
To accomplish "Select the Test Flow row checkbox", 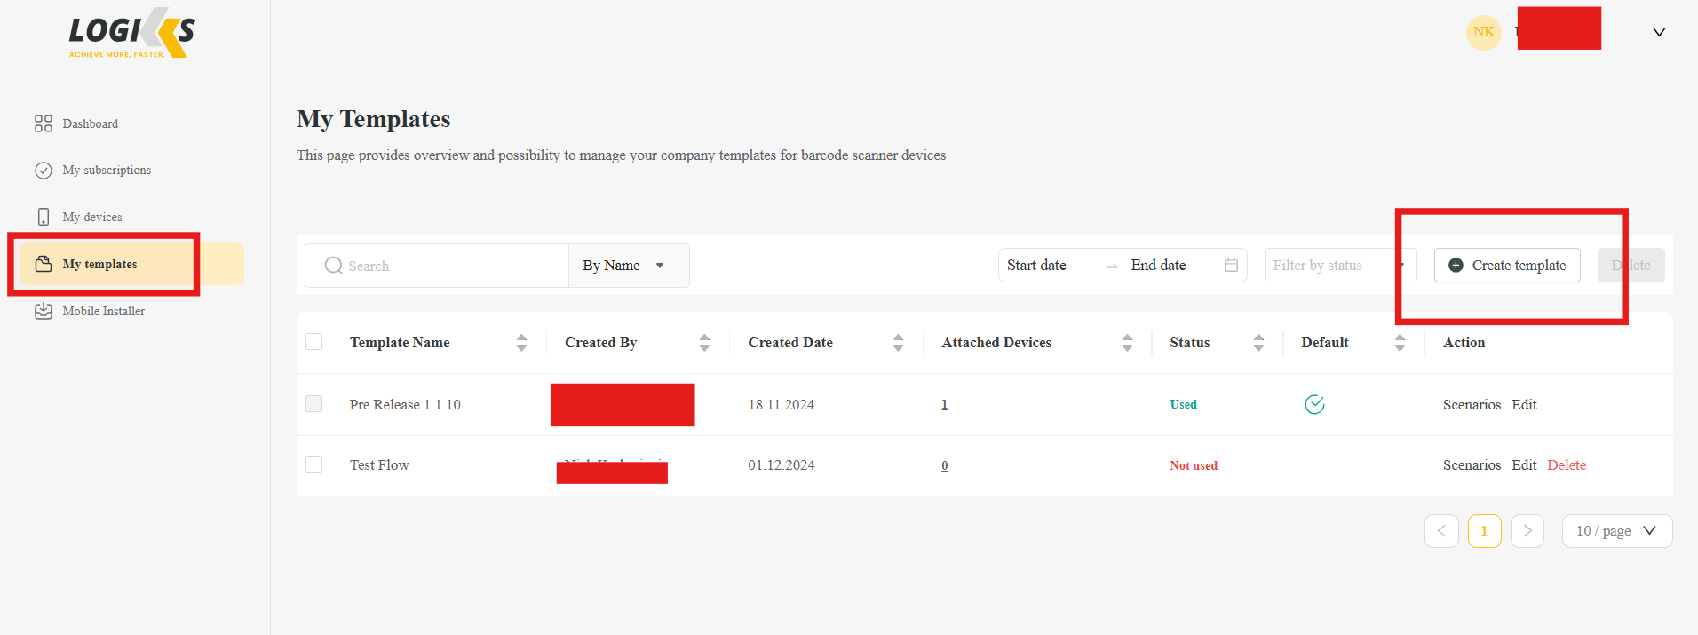I will pos(314,464).
